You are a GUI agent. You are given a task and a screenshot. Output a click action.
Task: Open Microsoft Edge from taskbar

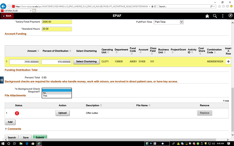click(x=27, y=143)
